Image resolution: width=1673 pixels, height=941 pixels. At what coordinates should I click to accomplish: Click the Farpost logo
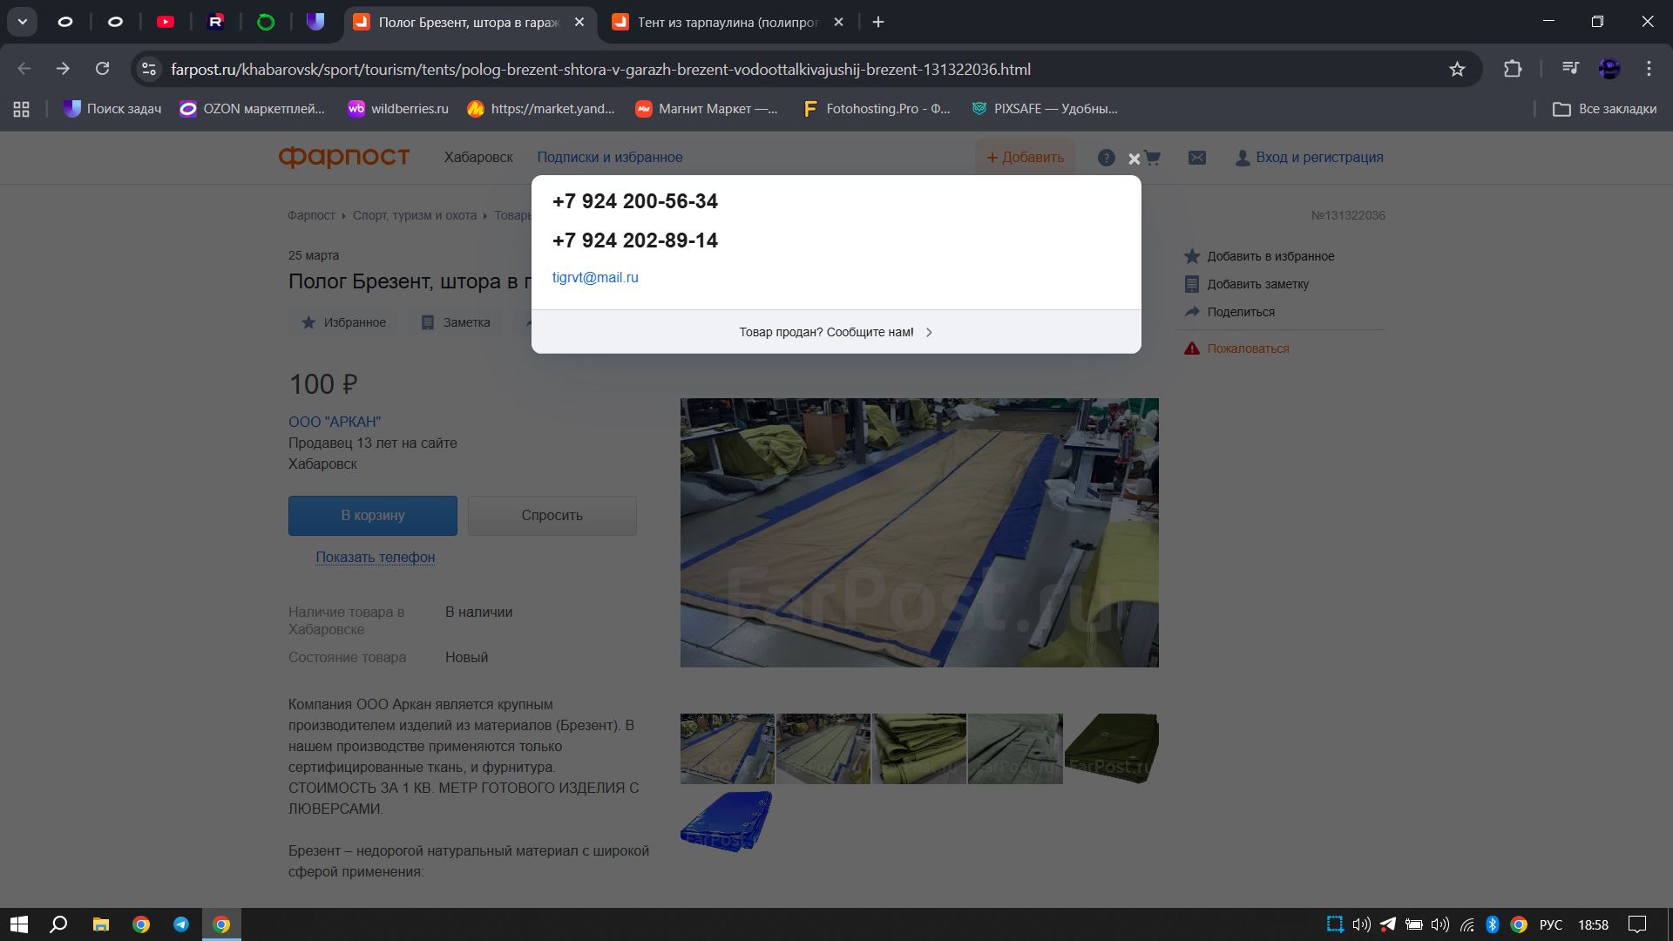[x=343, y=157]
